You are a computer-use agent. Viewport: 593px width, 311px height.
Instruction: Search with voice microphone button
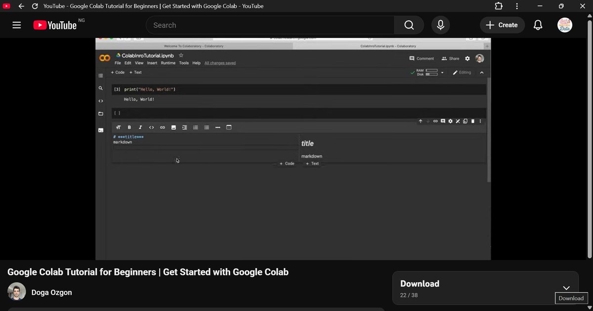[x=440, y=25]
